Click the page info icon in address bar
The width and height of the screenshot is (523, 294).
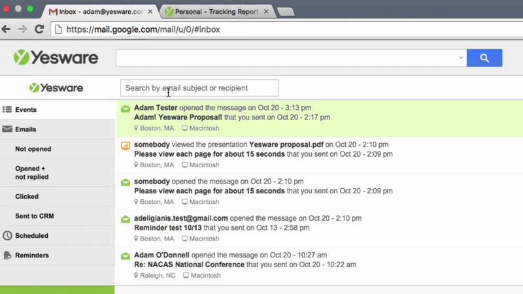(58, 29)
